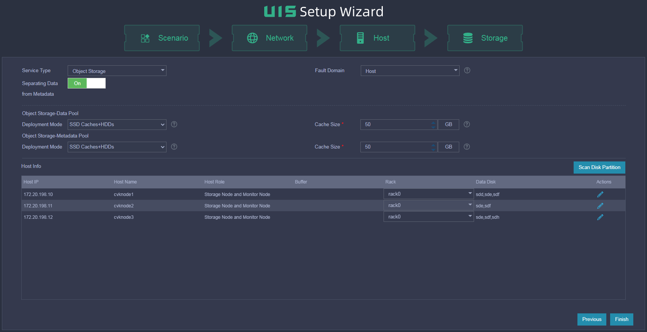
Task: Click Data Pool Cache Size stepper arrows
Action: pos(434,125)
